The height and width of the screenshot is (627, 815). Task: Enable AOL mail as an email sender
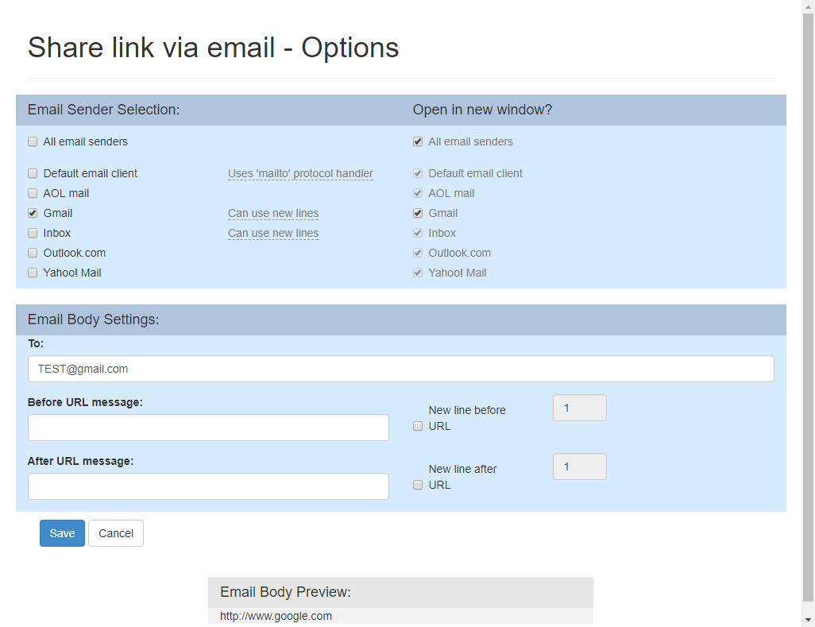pos(33,193)
